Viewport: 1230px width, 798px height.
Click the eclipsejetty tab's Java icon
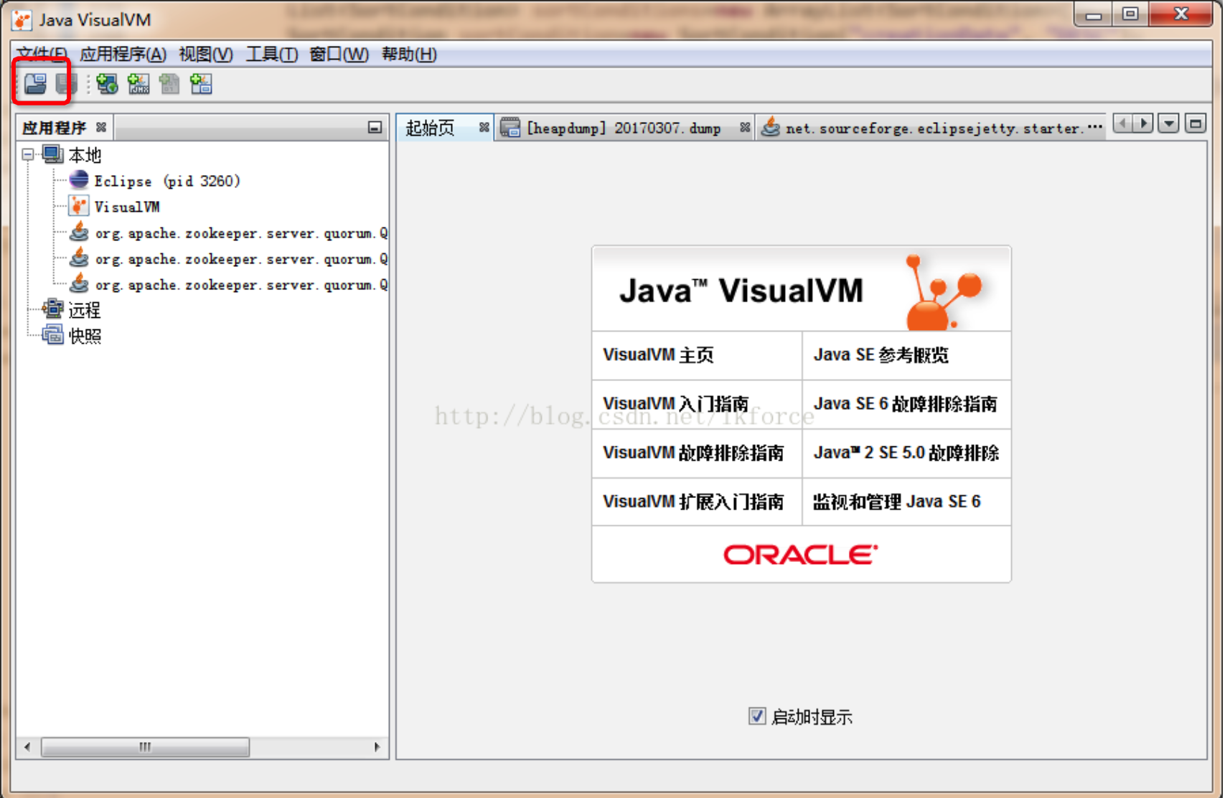point(771,127)
